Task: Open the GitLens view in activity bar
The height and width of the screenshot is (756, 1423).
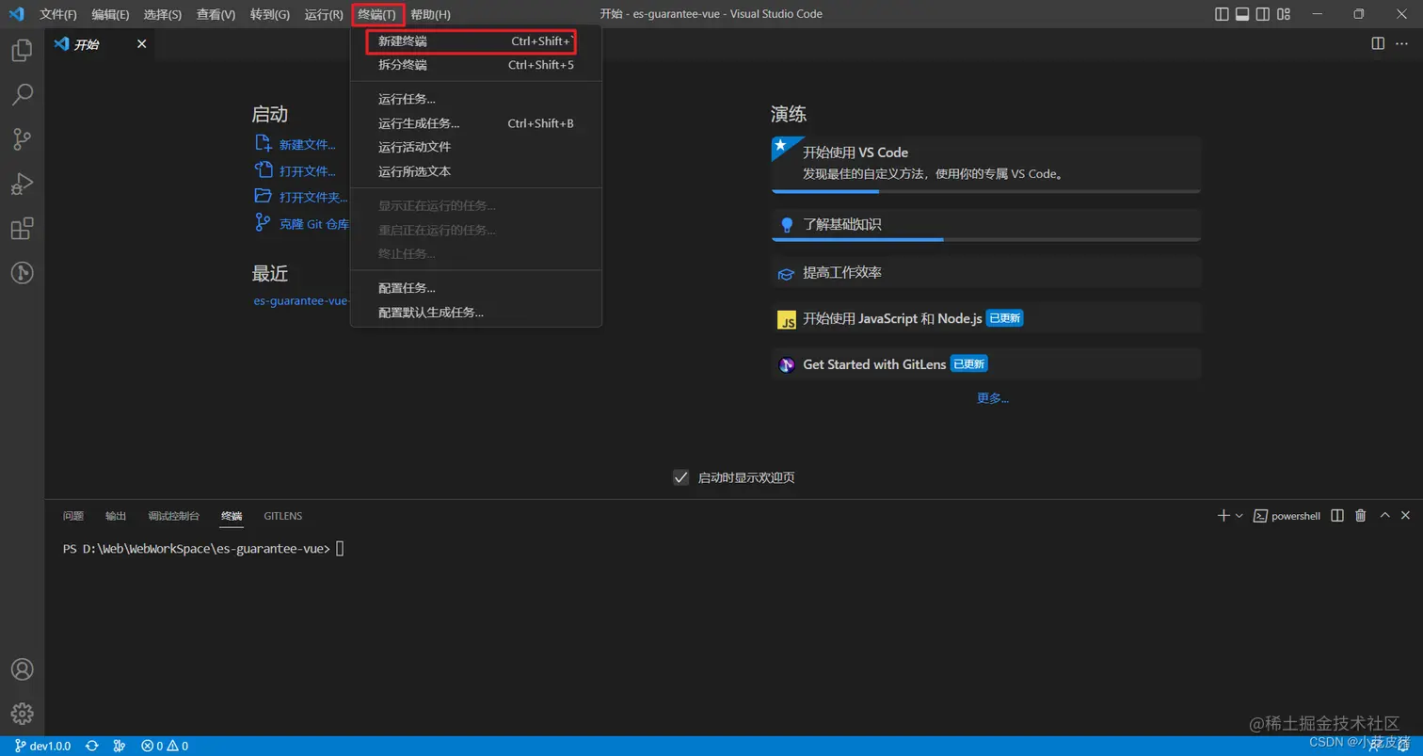Action: point(22,273)
